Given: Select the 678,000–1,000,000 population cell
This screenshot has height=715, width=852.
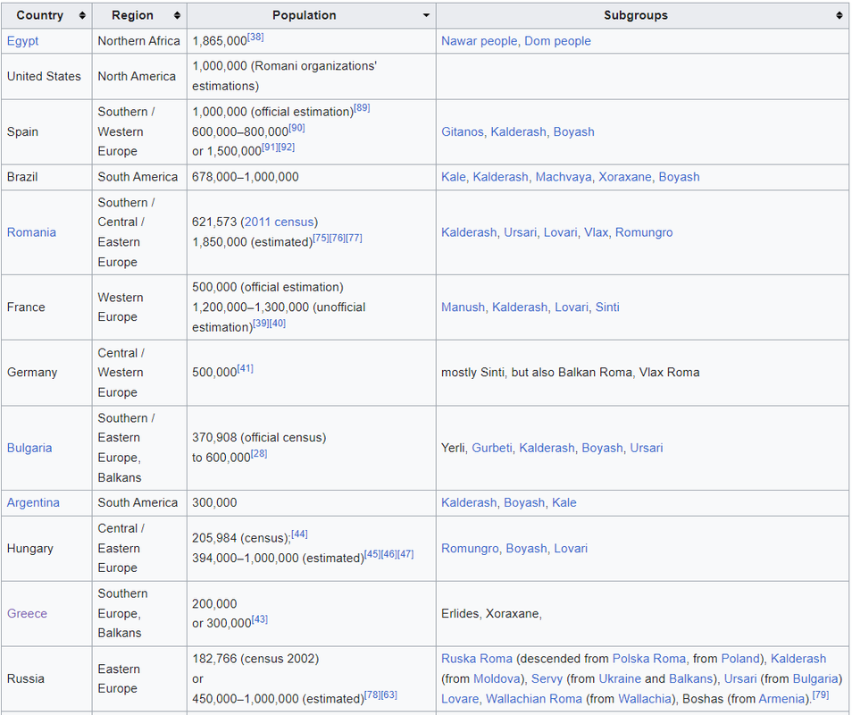Looking at the screenshot, I should tap(312, 177).
